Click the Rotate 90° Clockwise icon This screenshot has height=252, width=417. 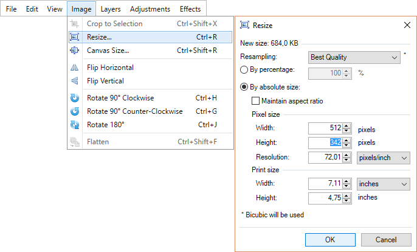click(x=75, y=98)
